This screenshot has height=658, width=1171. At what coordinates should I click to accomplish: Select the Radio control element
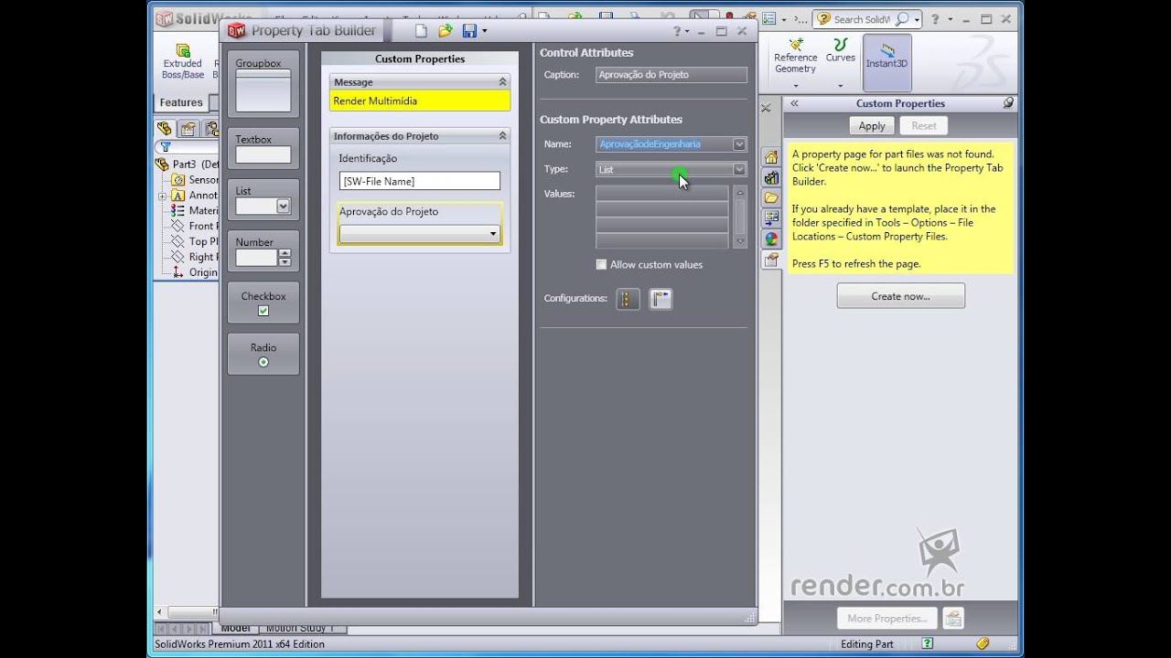pos(263,354)
